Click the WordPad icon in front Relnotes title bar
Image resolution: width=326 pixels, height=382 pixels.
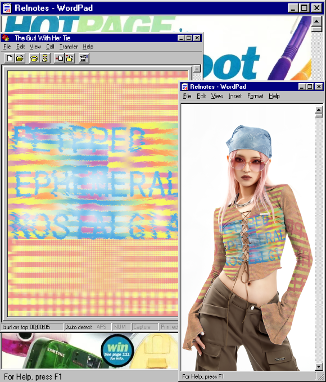185,87
